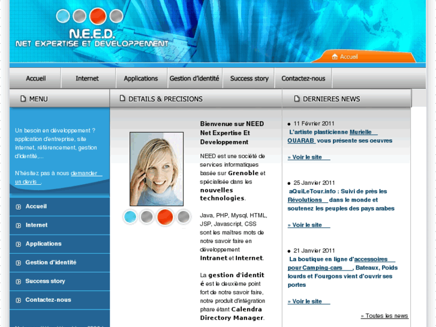Open Applications in the top navigation bar
The height and width of the screenshot is (327, 436).
(x=141, y=79)
